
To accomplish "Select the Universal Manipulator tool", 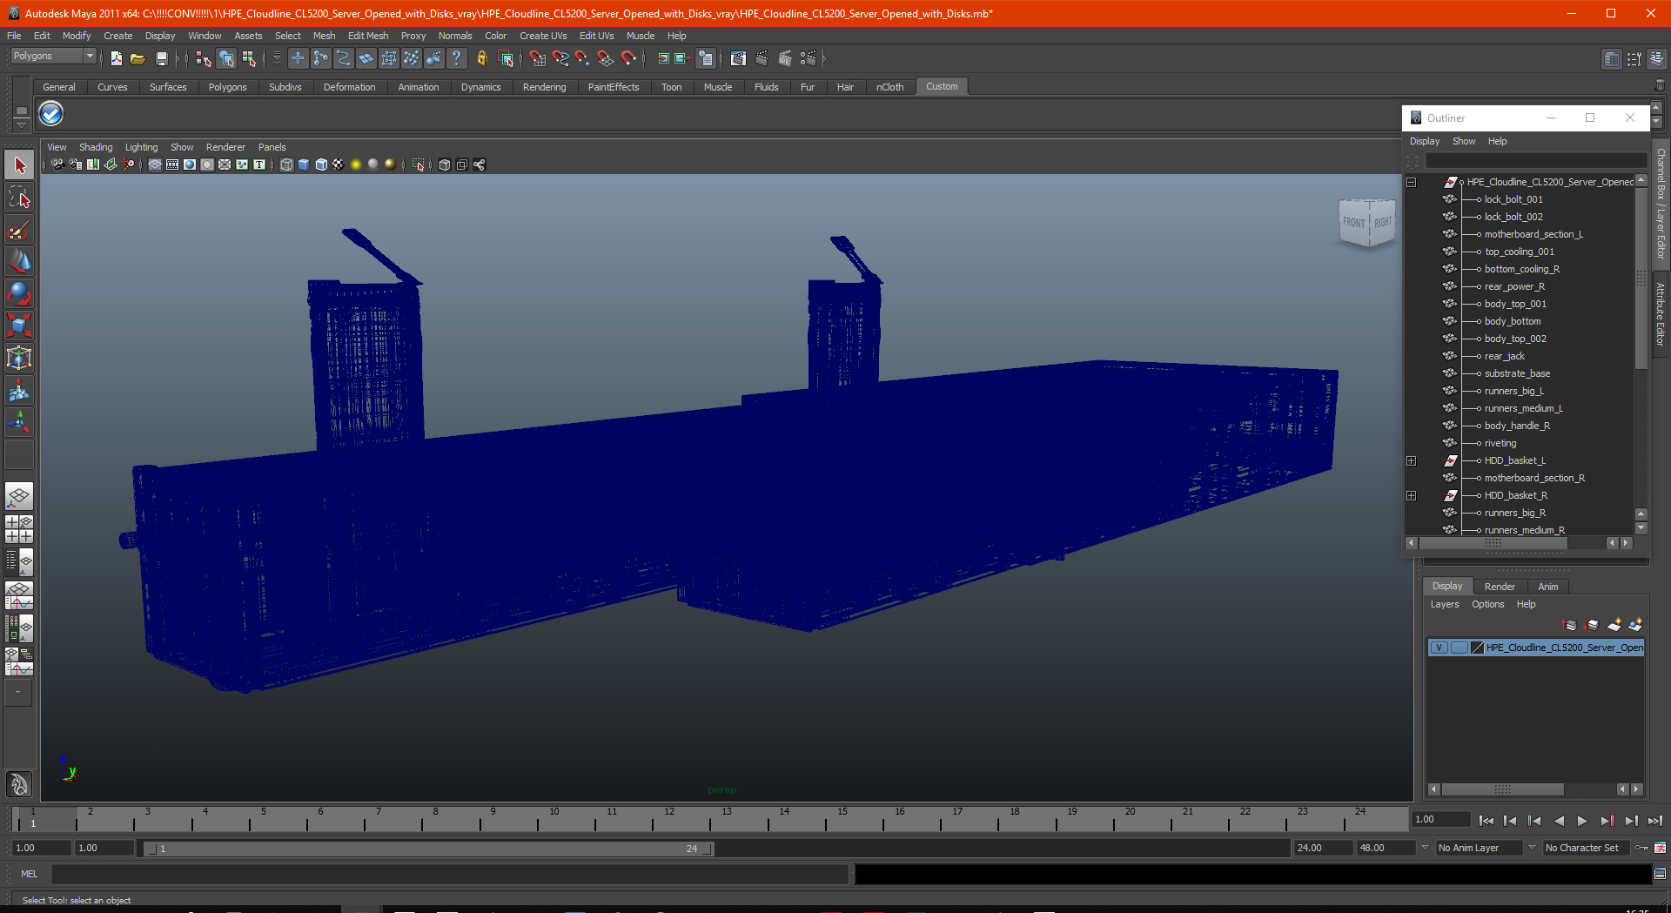I will (x=19, y=359).
